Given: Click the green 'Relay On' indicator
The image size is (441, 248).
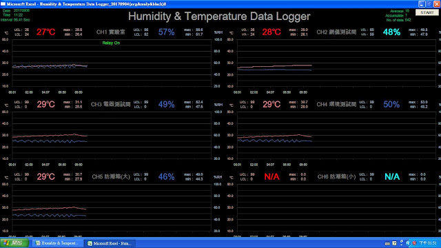Looking at the screenshot, I should pos(111,43).
